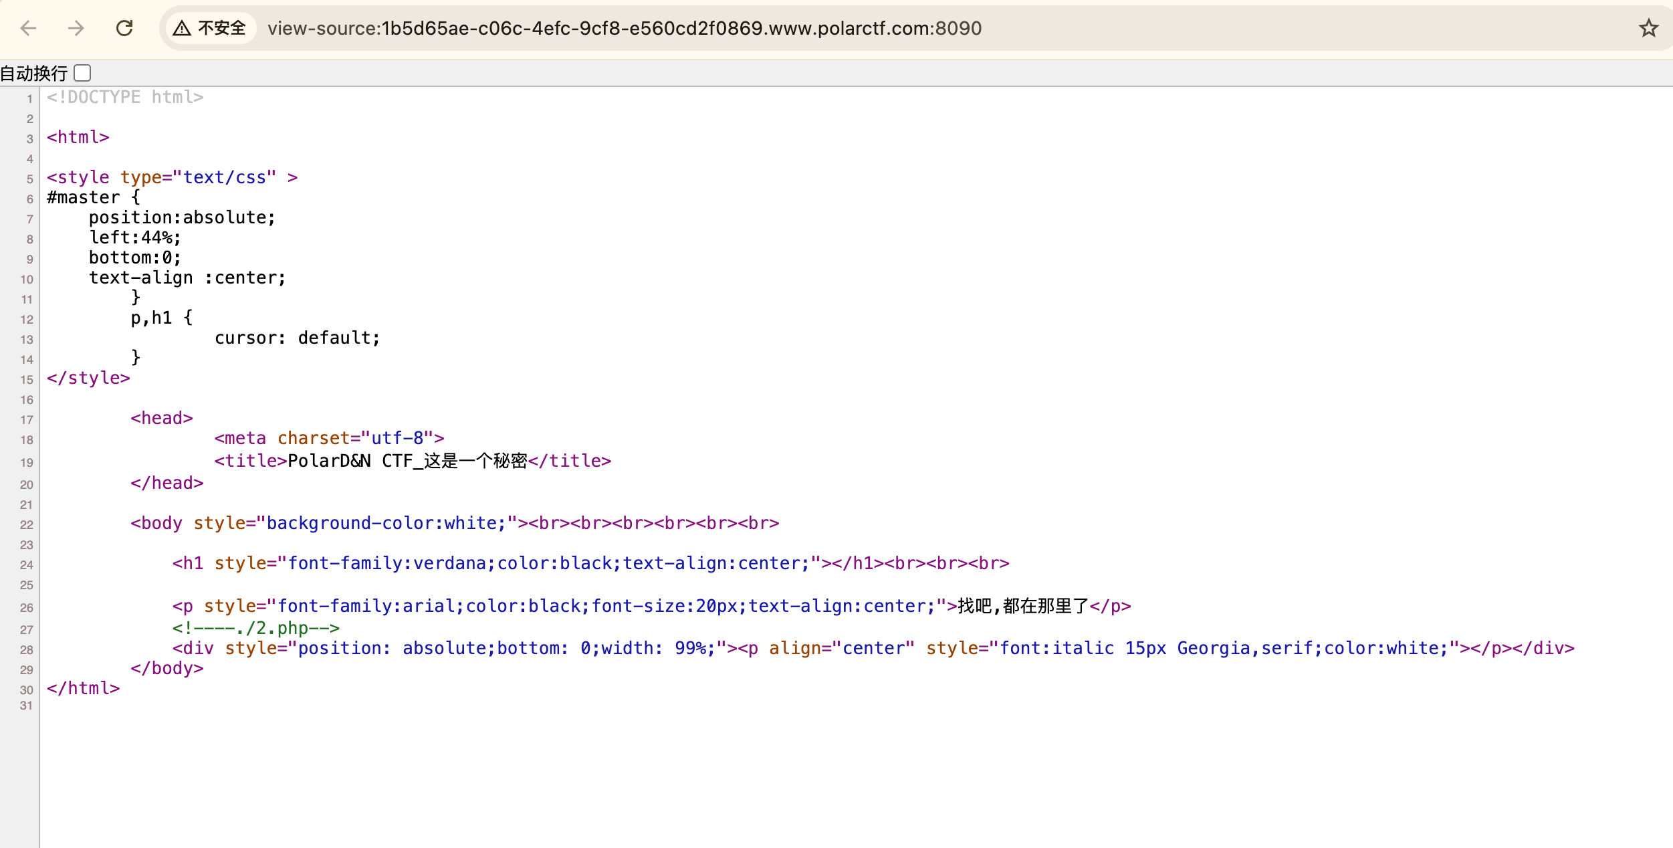
Task: Click the text/css attribute value
Action: [x=224, y=177]
